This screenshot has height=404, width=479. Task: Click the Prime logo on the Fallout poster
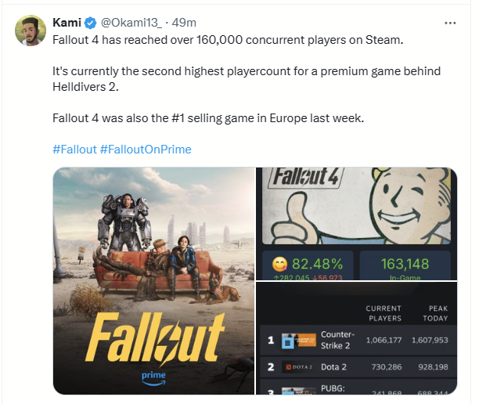(153, 374)
